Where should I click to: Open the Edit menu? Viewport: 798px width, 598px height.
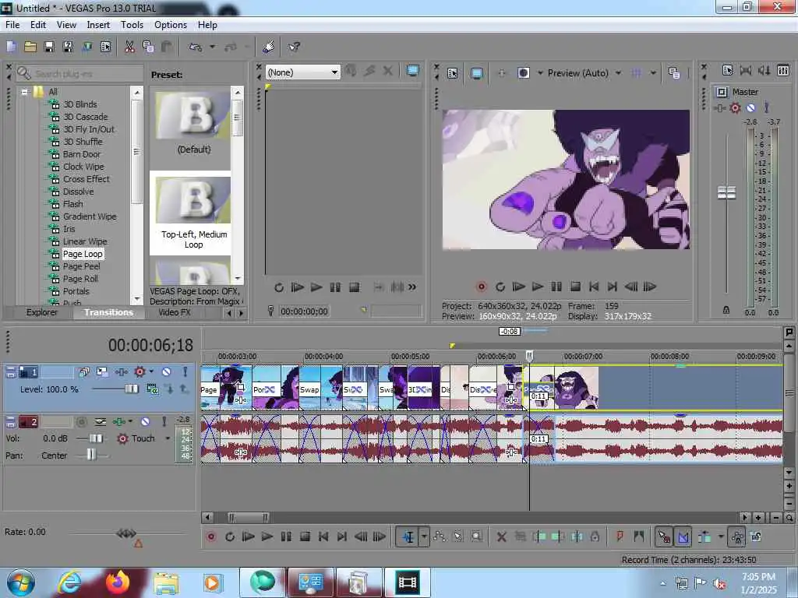pos(38,25)
